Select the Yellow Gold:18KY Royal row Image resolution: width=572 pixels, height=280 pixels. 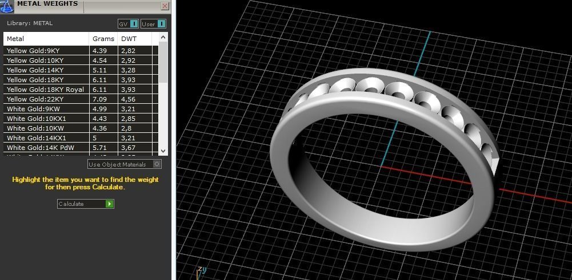pos(81,90)
